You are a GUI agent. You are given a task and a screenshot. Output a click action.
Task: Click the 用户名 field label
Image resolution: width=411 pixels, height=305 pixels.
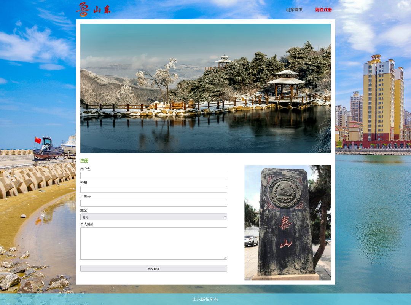click(85, 169)
